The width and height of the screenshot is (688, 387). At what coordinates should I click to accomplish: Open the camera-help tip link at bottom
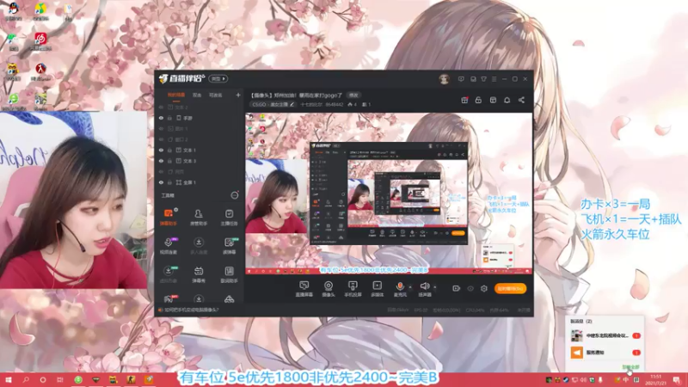pyautogui.click(x=191, y=310)
